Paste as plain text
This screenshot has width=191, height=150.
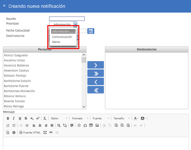122,125
